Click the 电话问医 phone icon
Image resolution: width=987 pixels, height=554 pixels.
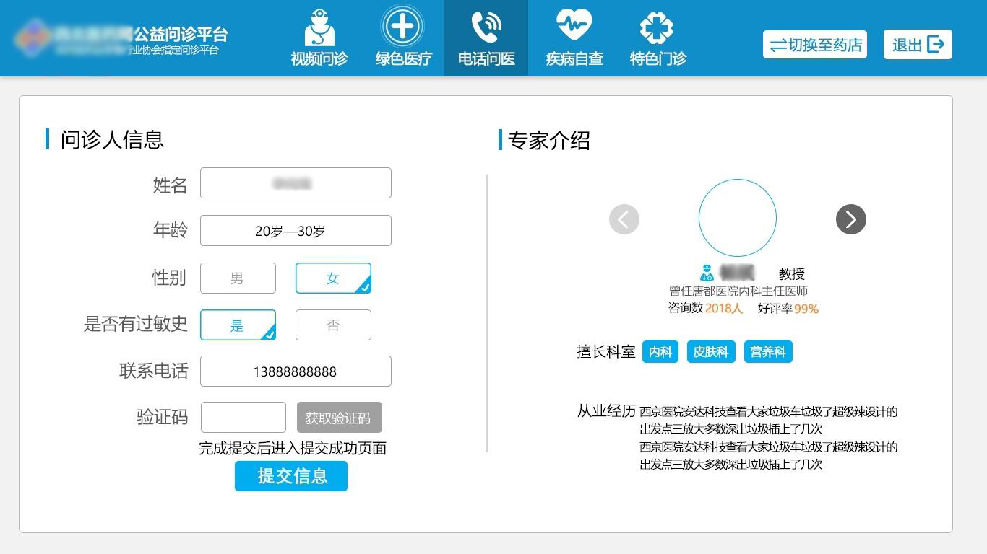pos(485,27)
